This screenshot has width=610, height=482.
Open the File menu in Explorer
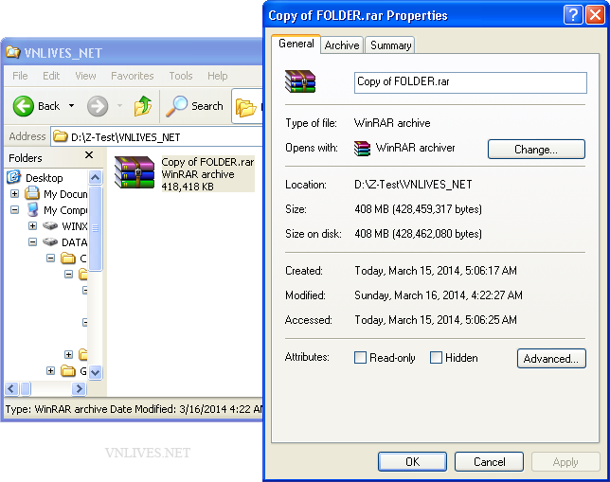pyautogui.click(x=20, y=76)
